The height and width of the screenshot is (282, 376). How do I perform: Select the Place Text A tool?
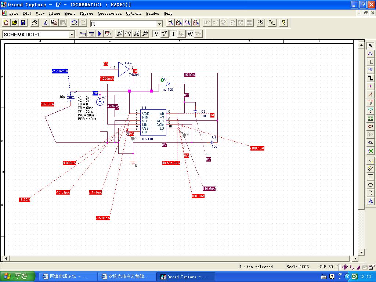[370, 201]
